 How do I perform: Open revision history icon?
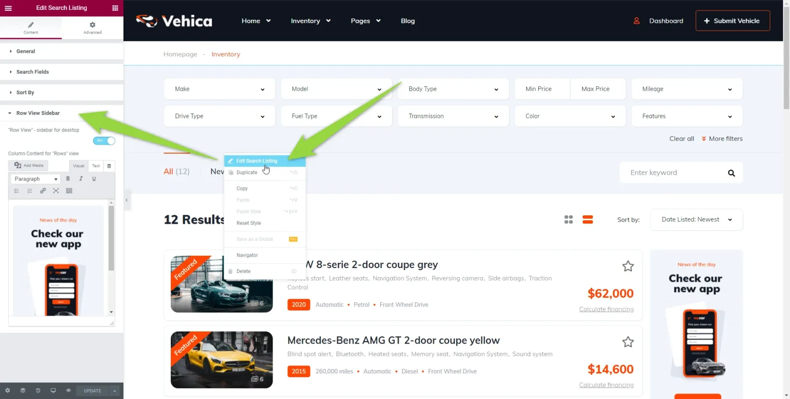point(38,391)
